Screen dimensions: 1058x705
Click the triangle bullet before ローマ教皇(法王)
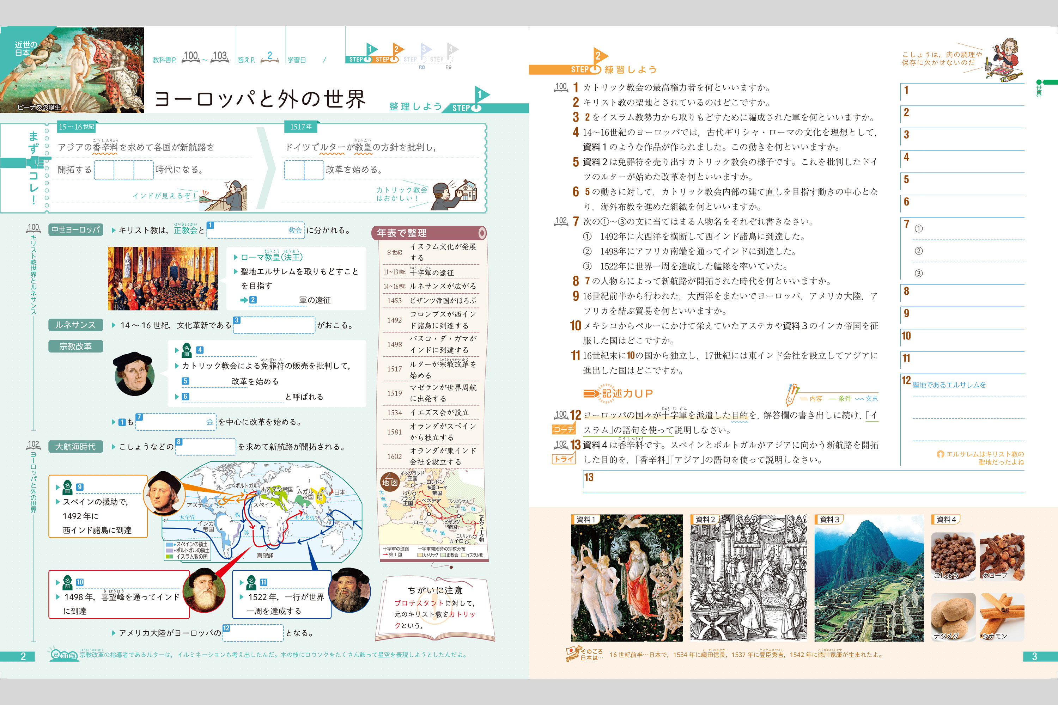pos(236,258)
